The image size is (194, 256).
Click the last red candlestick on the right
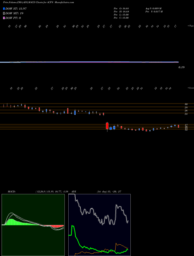(x=178, y=126)
